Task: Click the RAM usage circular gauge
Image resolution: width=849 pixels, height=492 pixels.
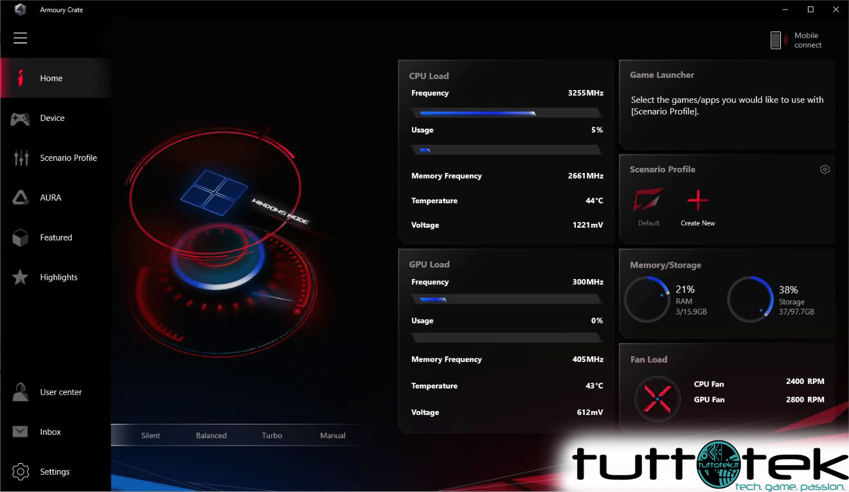Action: 647,300
